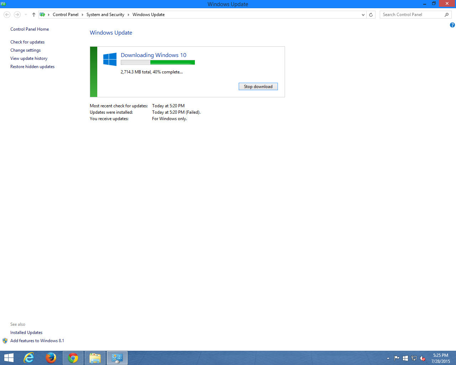This screenshot has width=456, height=365.
Task: Click '2,714.3 MB total, 40% complete...' text
Action: [152, 72]
